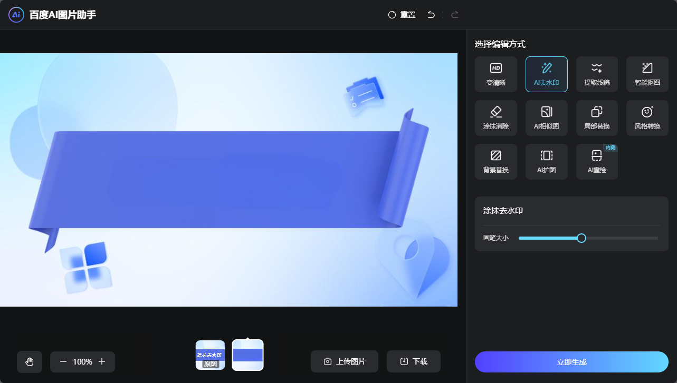Image resolution: width=677 pixels, height=383 pixels.
Task: Click the 立即生成 generate button
Action: click(571, 361)
